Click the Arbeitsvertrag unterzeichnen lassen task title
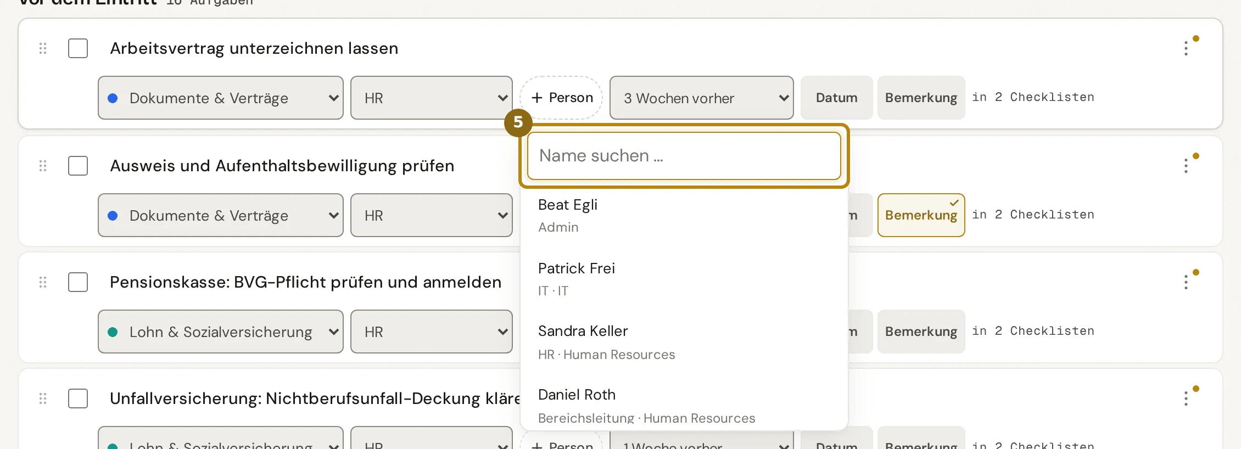The width and height of the screenshot is (1241, 449). coord(254,48)
